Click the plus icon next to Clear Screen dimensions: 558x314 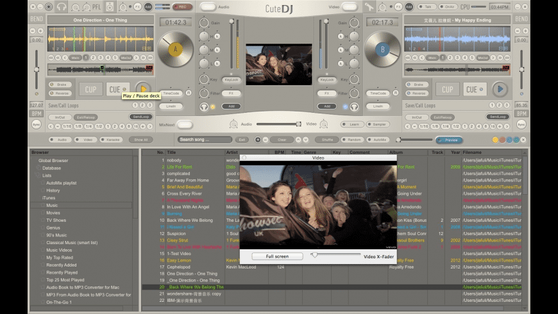coord(258,140)
